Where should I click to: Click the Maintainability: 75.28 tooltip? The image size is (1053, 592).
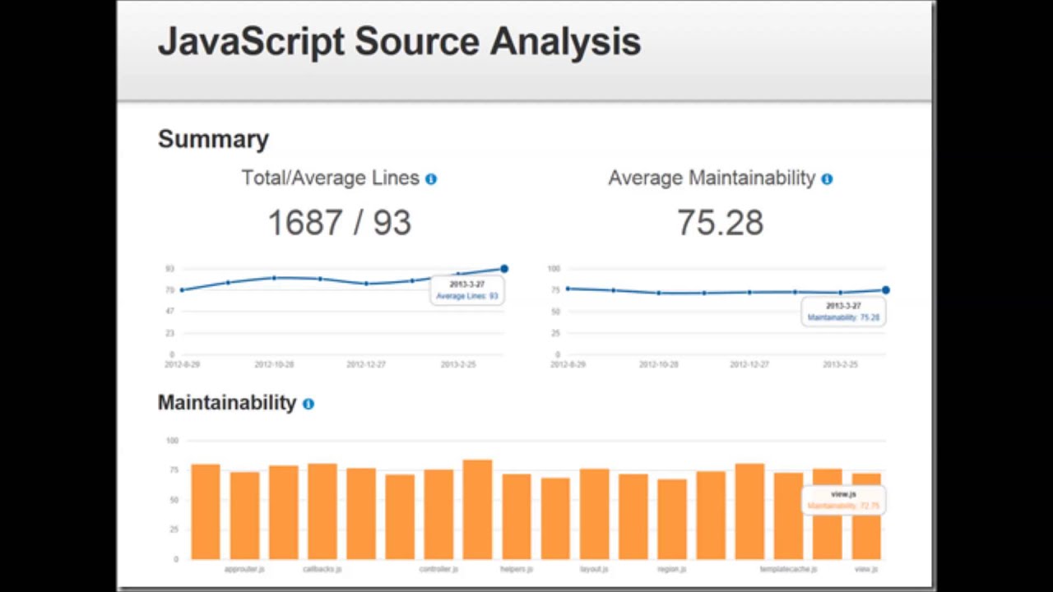click(x=843, y=312)
